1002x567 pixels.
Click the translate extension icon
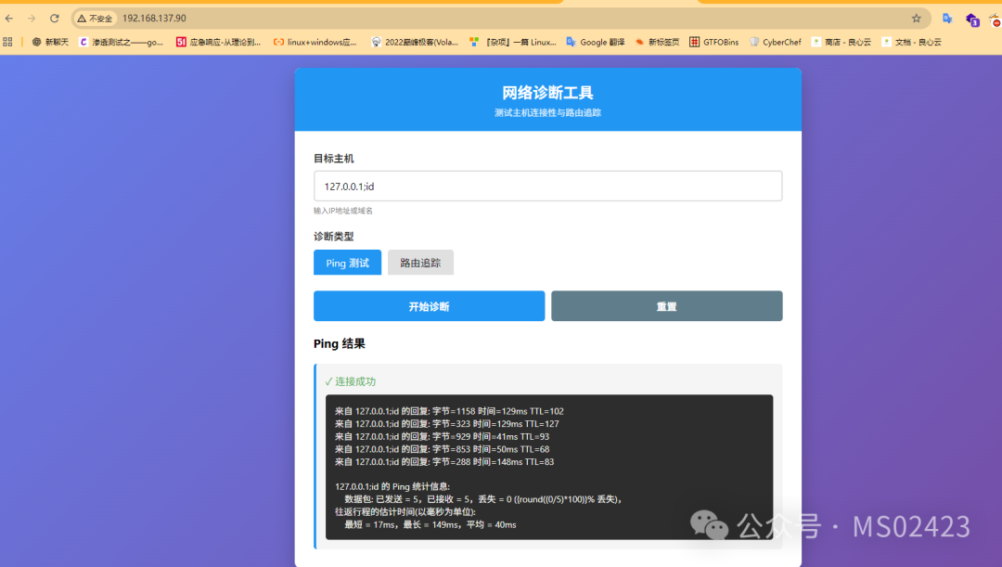click(947, 19)
